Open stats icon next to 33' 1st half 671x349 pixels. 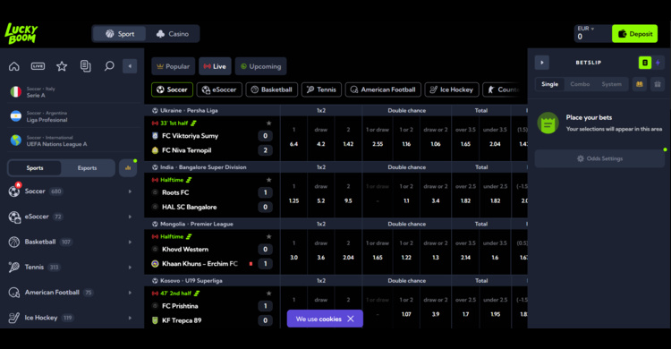click(x=193, y=123)
